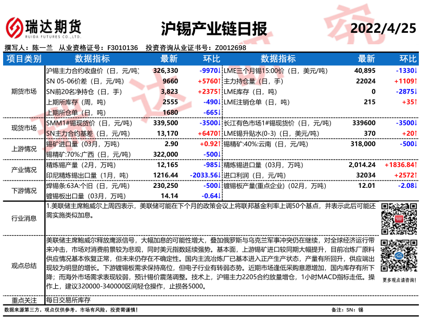Click the 观点总结 row label
Image resolution: width=421 pixels, height=319 pixels.
click(x=24, y=265)
